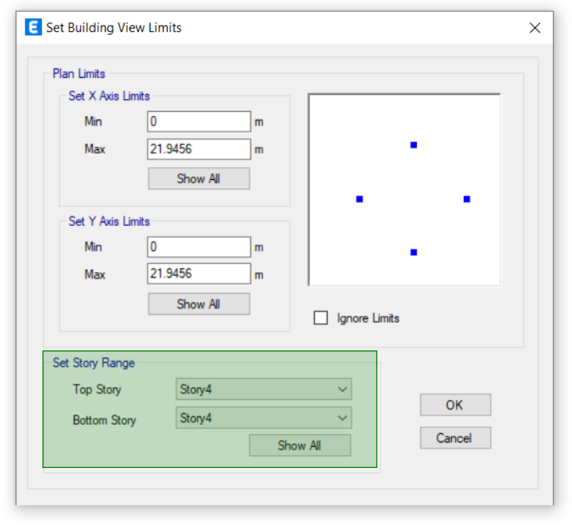Image resolution: width=572 pixels, height=526 pixels.
Task: Click Show All in Set Story Range section
Action: pyautogui.click(x=299, y=445)
